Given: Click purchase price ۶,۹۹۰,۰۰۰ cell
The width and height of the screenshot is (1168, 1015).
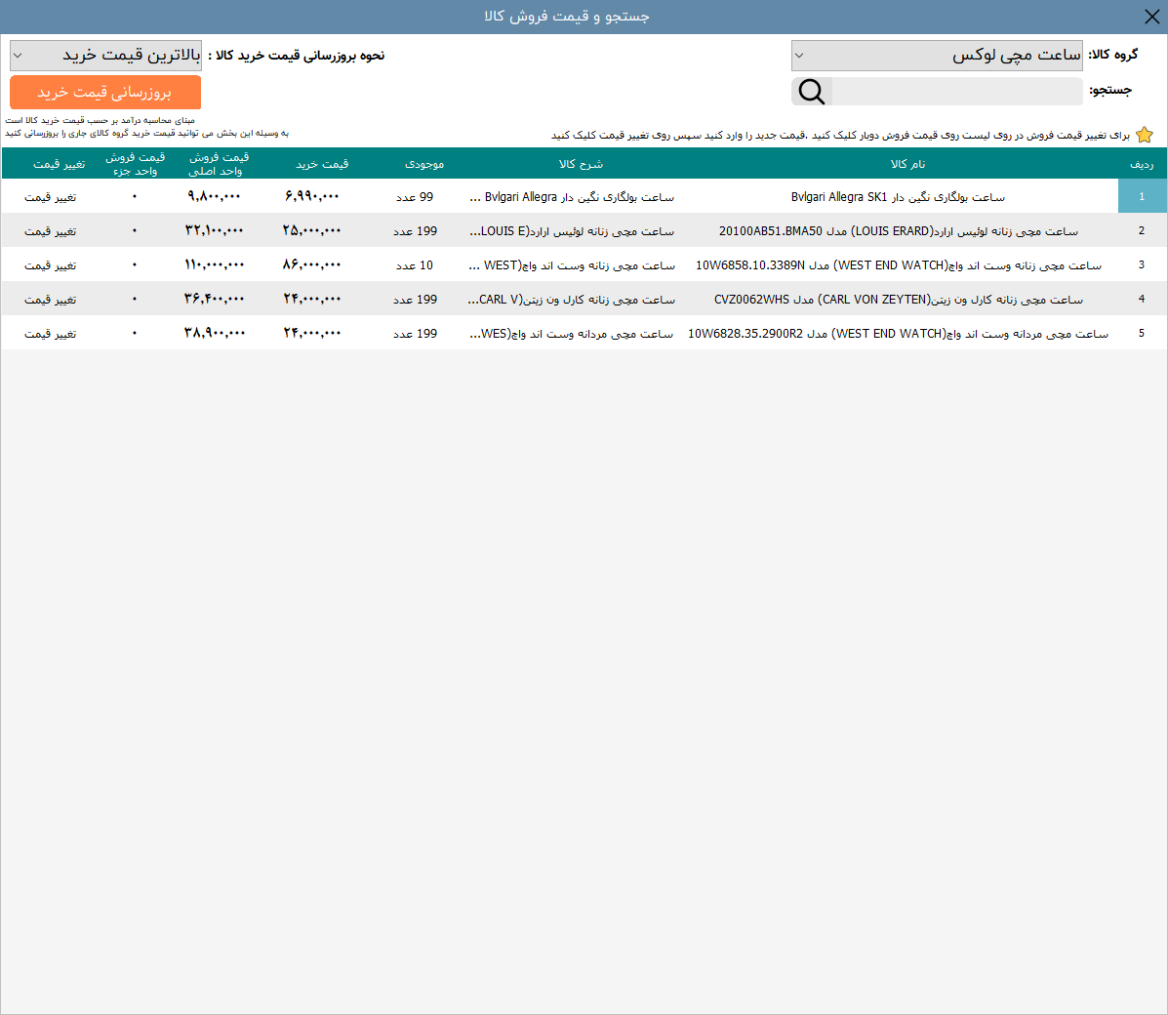Looking at the screenshot, I should coord(312,196).
